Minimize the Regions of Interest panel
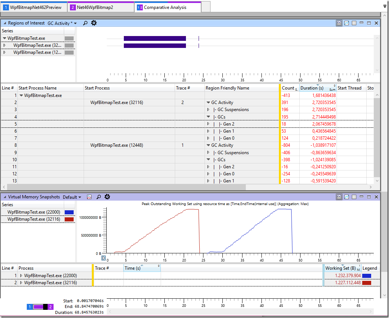Image resolution: width=389 pixels, height=318 pixels. click(361, 23)
